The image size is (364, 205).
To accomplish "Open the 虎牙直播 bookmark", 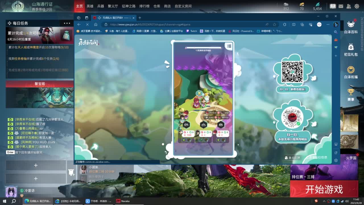I will 89,31.
